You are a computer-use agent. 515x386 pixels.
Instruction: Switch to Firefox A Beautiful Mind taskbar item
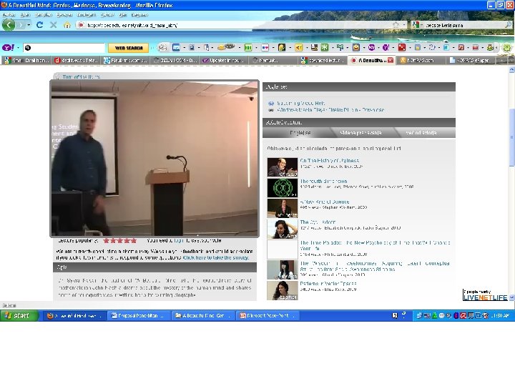pyautogui.click(x=74, y=316)
